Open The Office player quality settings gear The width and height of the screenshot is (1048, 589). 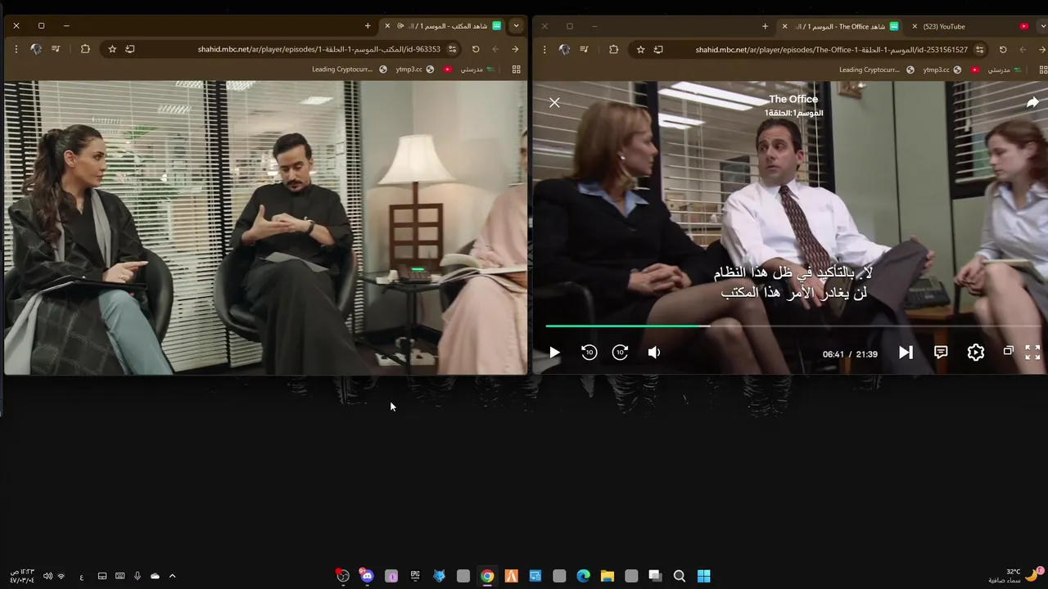[976, 353]
